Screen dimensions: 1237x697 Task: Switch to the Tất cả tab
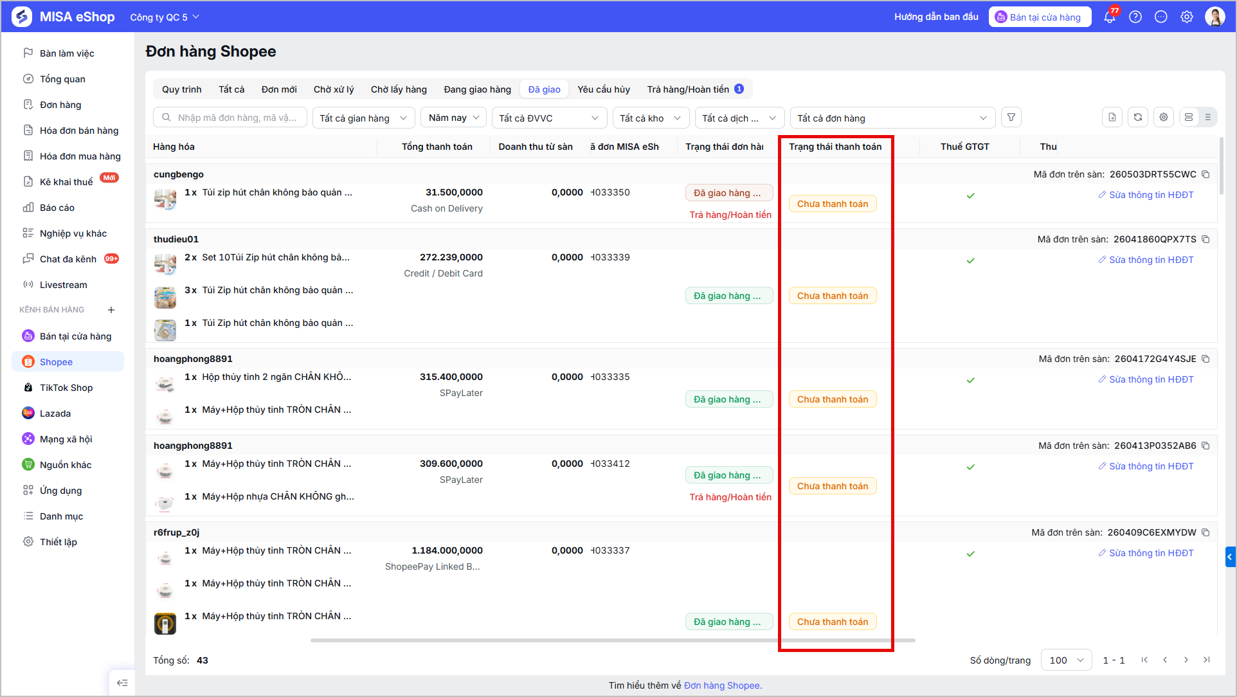(231, 89)
